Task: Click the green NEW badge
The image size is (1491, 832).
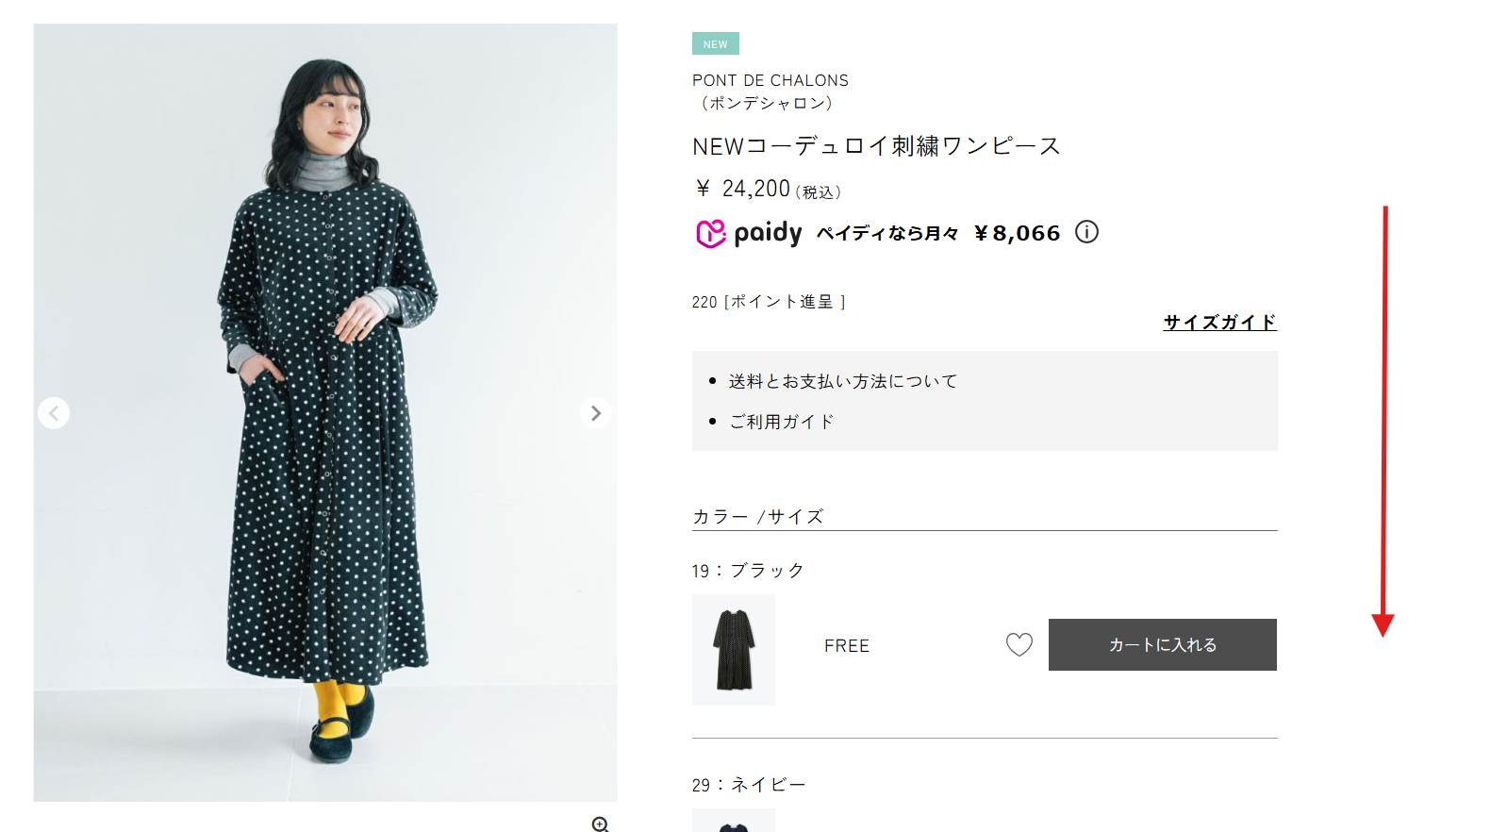Action: coord(715,44)
